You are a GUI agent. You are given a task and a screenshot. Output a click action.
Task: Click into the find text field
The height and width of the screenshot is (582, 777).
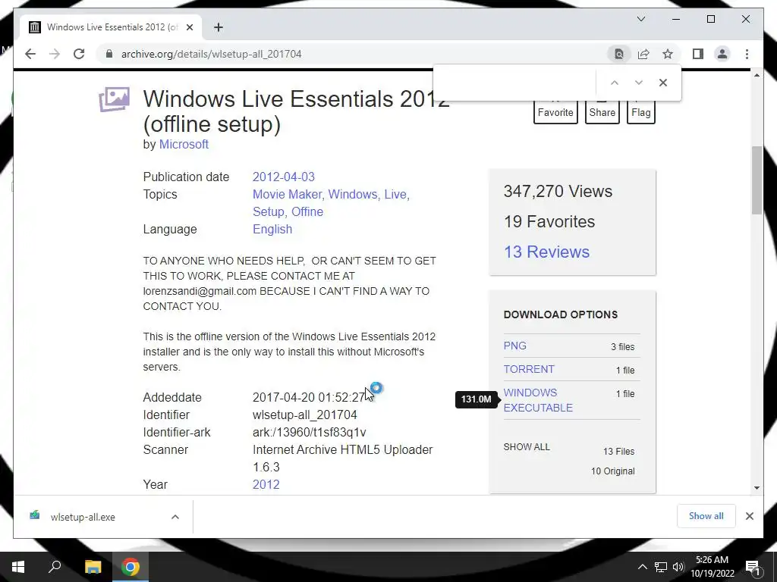(x=515, y=83)
